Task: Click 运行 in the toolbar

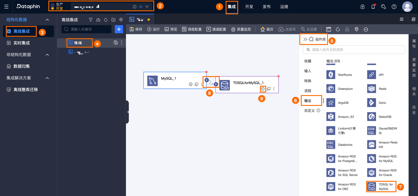Action: pyautogui.click(x=153, y=29)
